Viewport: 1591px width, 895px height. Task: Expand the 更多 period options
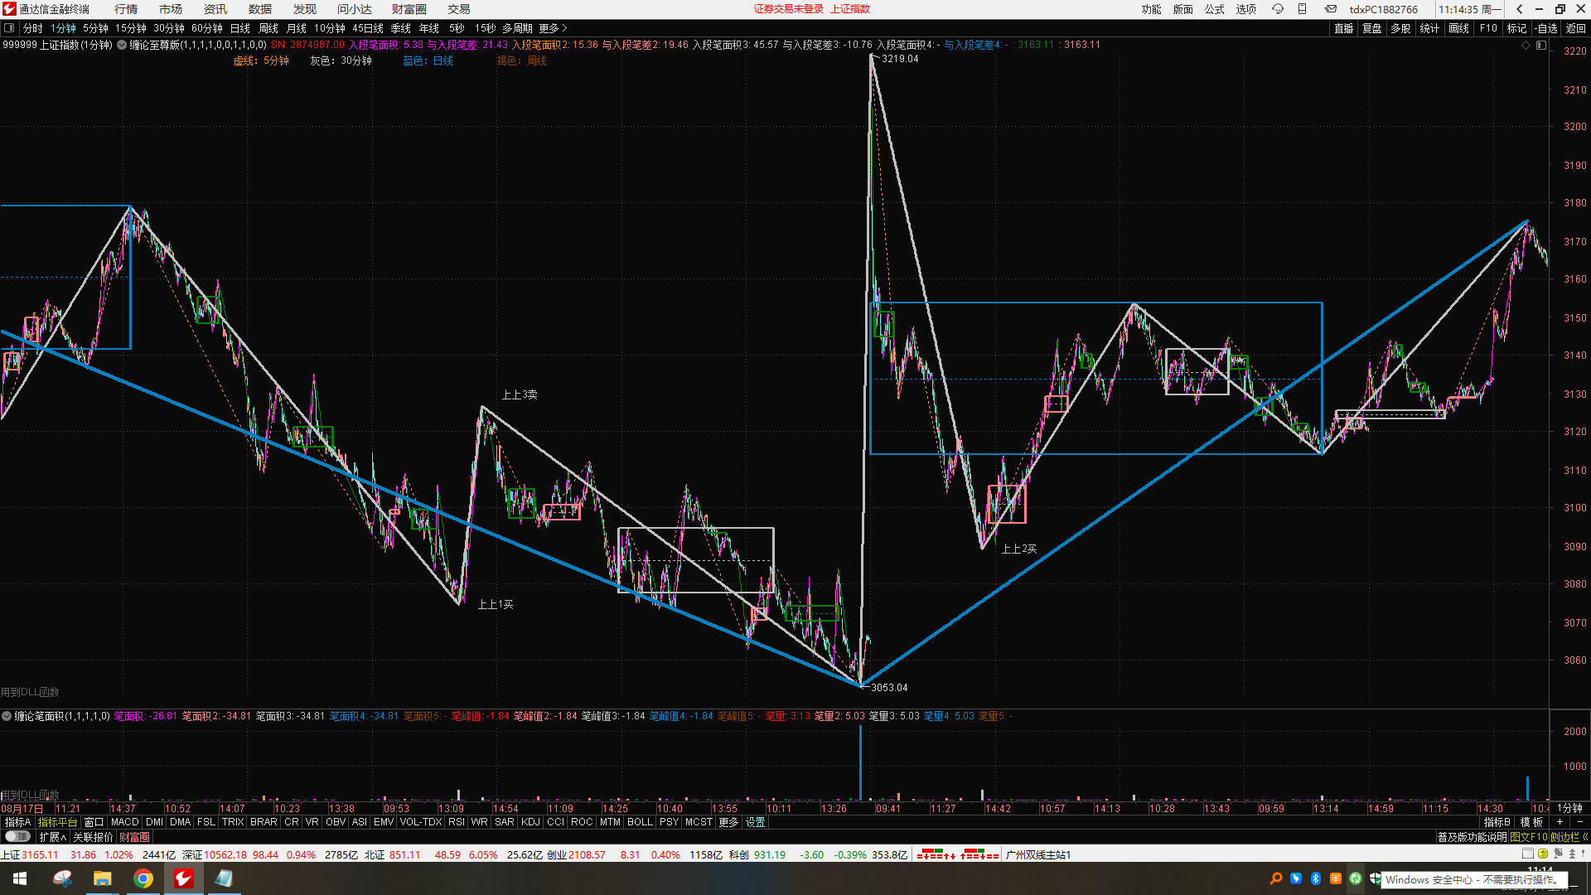click(553, 28)
